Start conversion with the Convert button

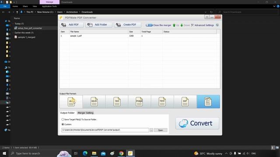pos(197,123)
